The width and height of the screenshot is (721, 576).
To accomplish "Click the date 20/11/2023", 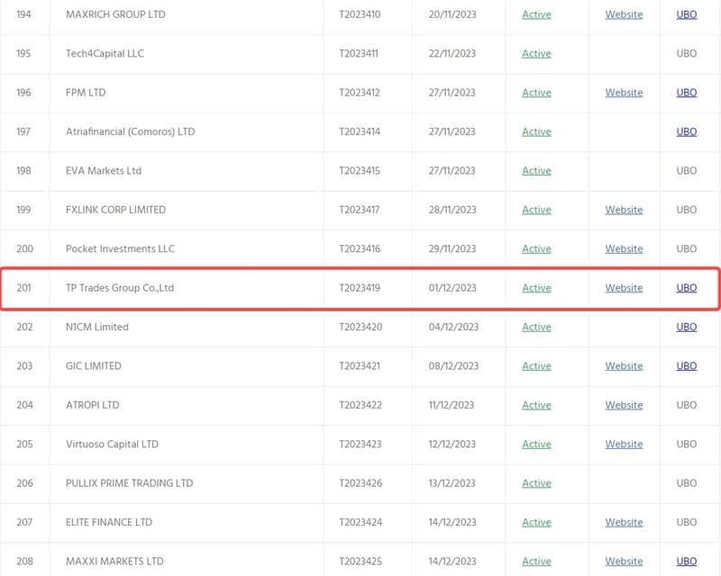I will click(452, 14).
